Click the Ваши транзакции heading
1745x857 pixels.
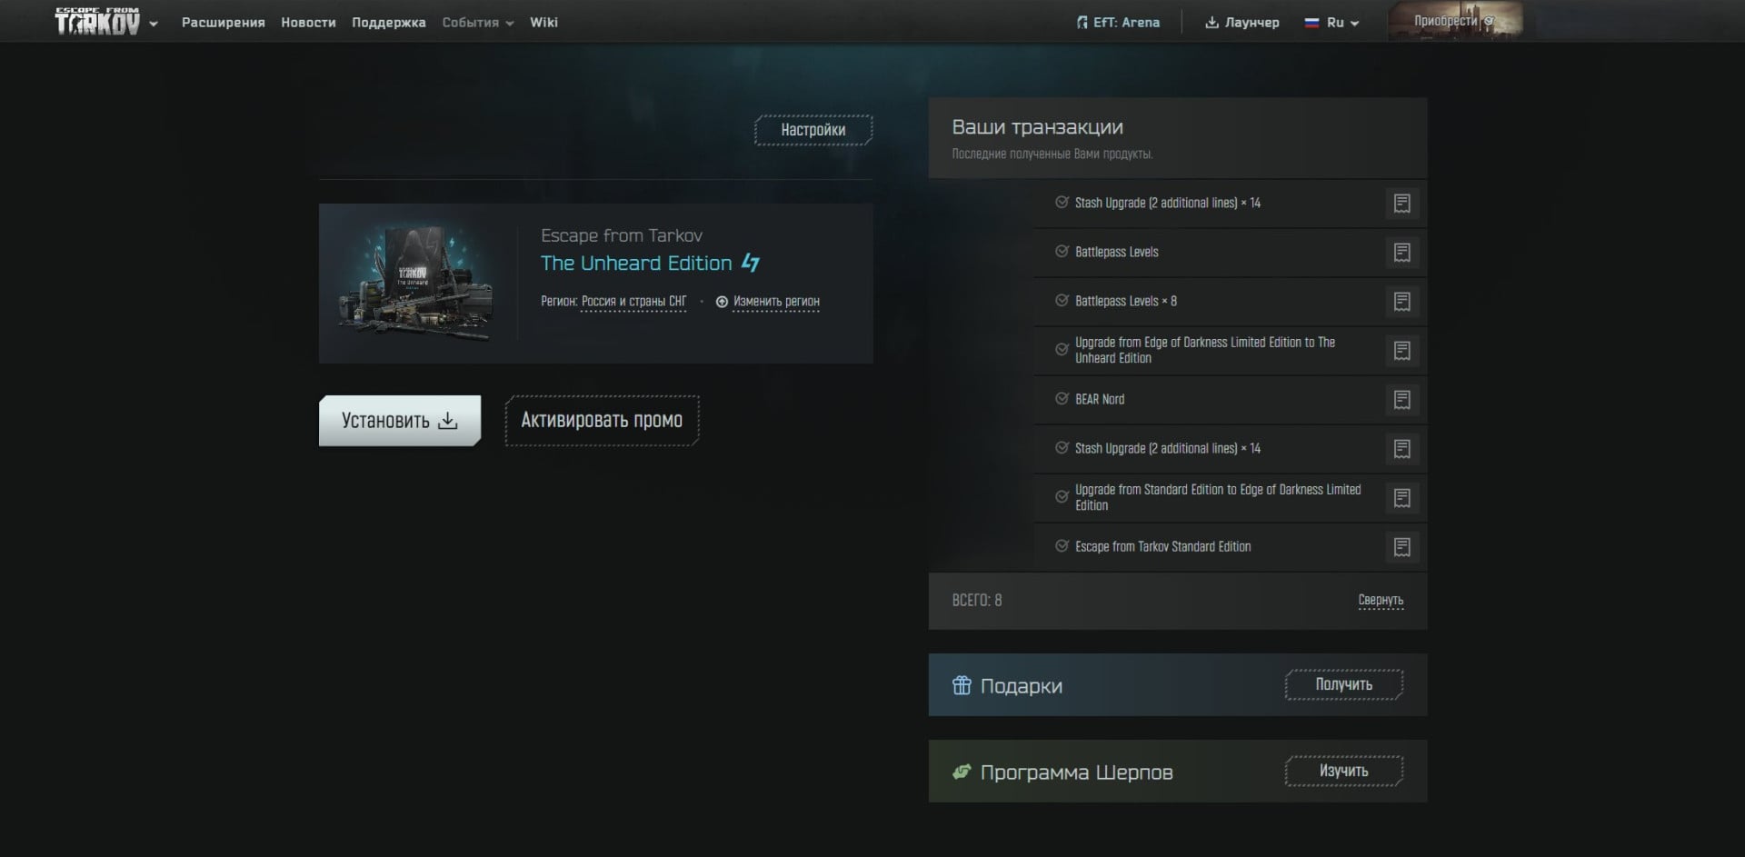(x=1037, y=127)
